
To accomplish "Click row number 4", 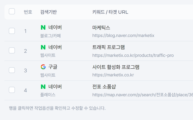I will [25, 90].
